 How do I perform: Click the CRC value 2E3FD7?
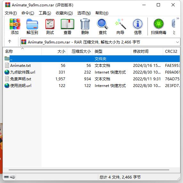click(172, 86)
